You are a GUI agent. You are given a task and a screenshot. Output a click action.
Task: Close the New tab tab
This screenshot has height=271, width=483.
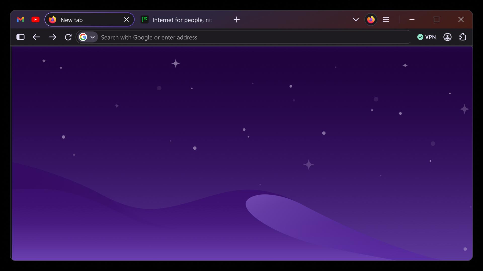coord(127,20)
